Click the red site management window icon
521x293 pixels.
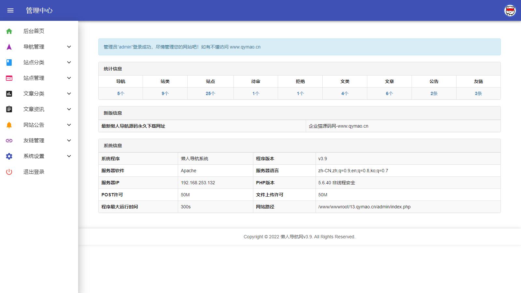pyautogui.click(x=9, y=78)
